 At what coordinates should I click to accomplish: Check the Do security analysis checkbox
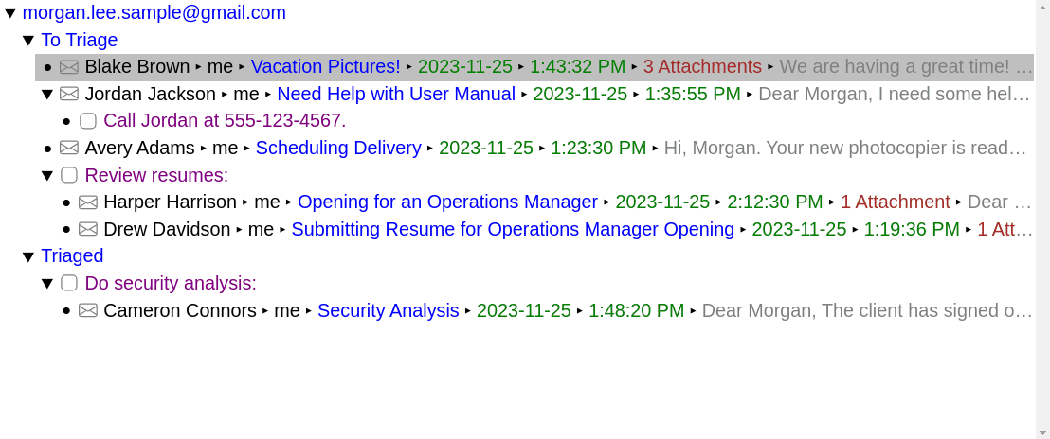[69, 283]
